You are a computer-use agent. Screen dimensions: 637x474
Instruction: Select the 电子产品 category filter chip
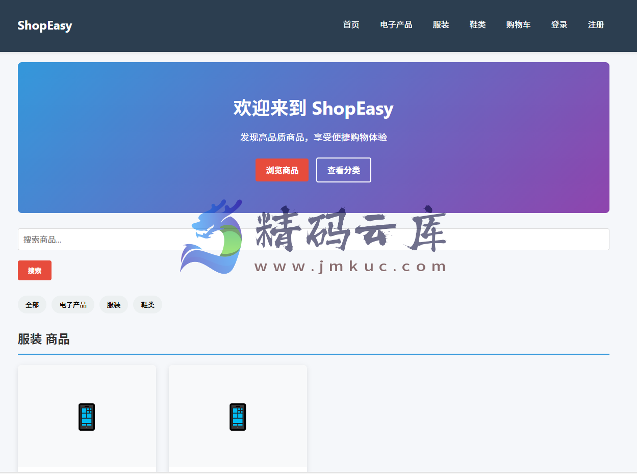click(73, 305)
